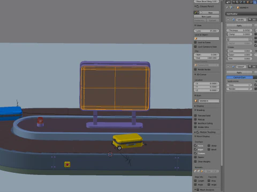Collapse the Mesh Display panel
Image resolution: width=257 pixels, height=192 pixels.
pyautogui.click(x=195, y=137)
